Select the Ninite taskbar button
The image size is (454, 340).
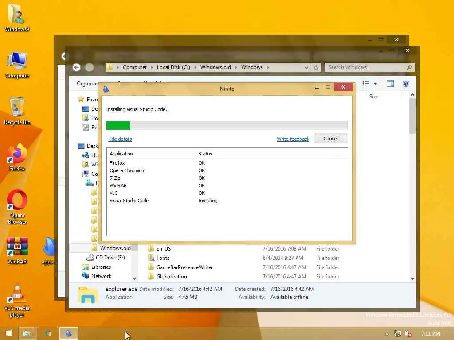[69, 333]
